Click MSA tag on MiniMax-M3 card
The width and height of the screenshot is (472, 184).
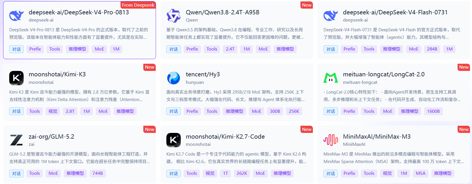click(x=421, y=173)
